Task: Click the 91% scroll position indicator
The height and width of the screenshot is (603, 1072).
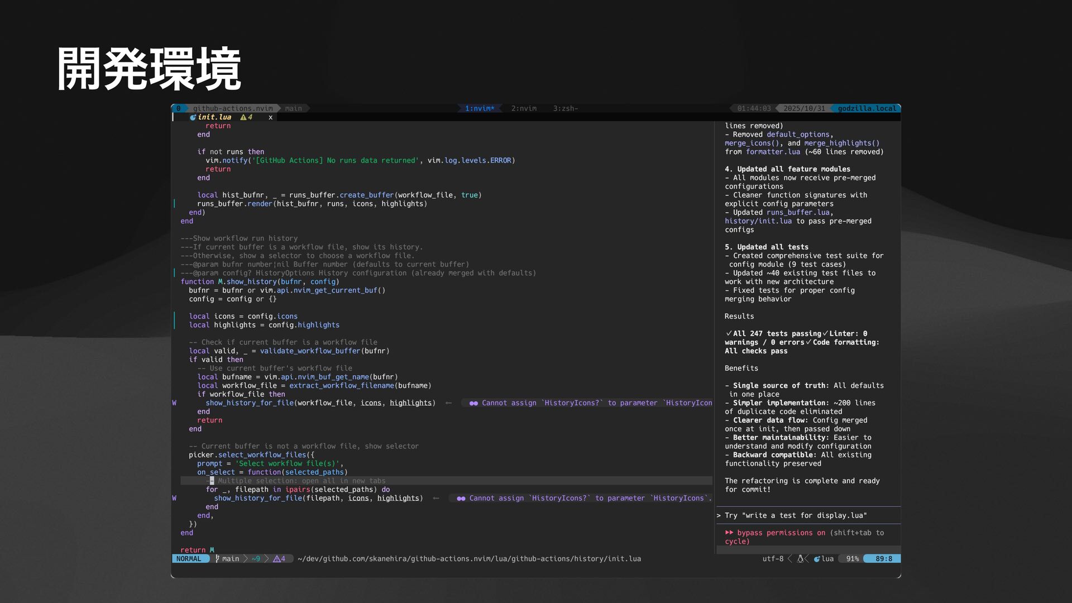Action: 852,559
